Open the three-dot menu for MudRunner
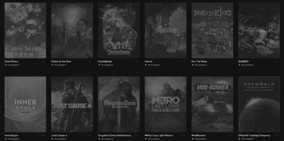The image size is (284, 141). (230, 136)
